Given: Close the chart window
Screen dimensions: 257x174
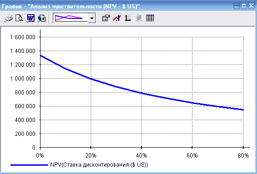Looking at the screenshot, I should click(x=251, y=6).
